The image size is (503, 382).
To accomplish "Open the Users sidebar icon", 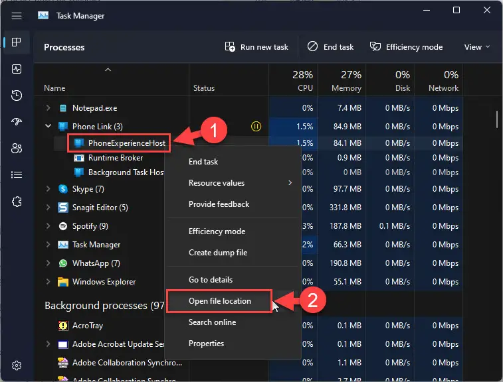I will click(17, 148).
